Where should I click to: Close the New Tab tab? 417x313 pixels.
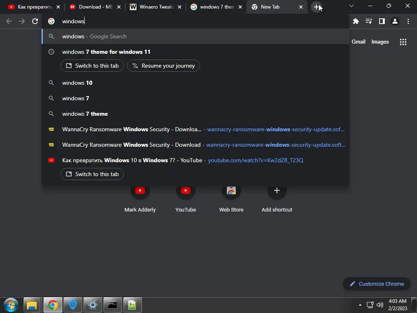coord(301,7)
